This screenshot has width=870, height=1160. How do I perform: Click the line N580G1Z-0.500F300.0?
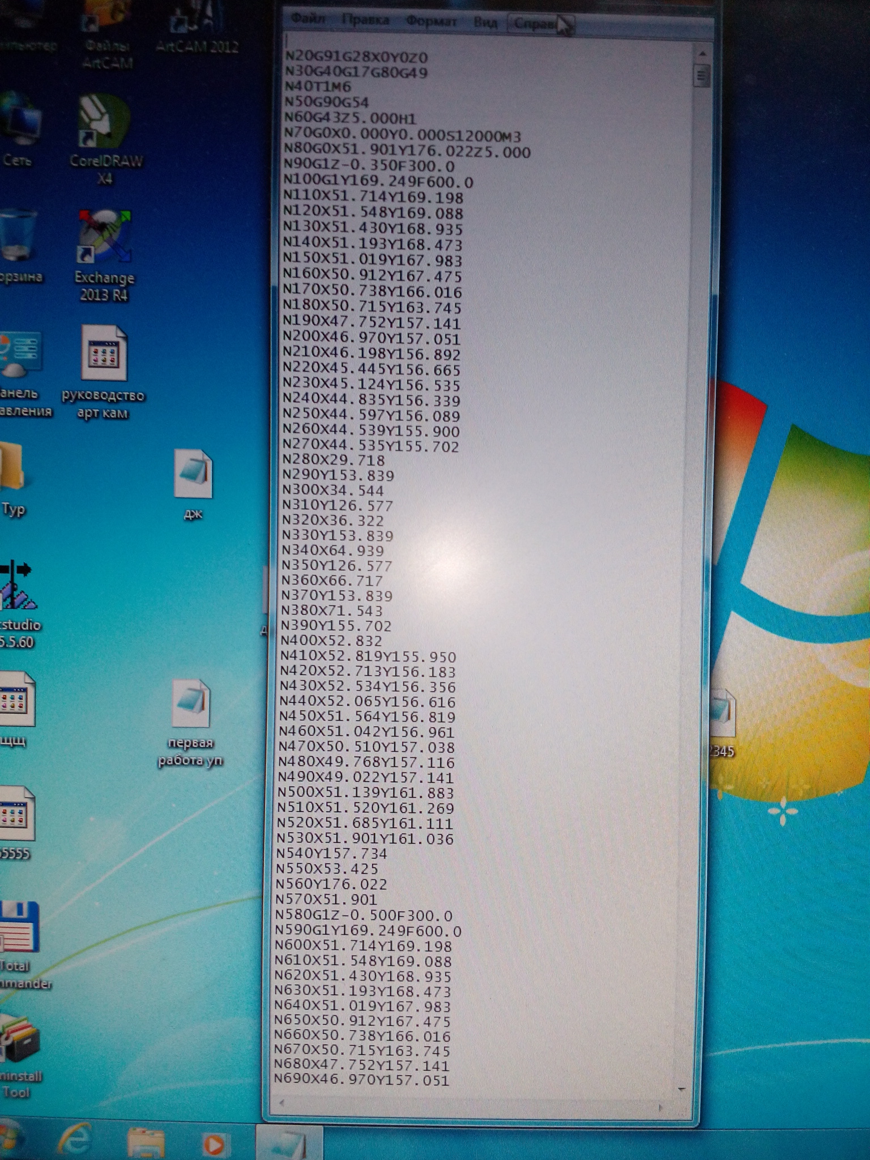point(364,915)
